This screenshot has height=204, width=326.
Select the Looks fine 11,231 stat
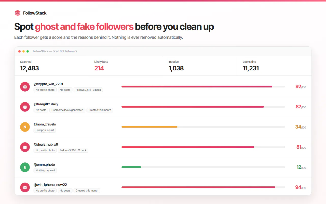click(x=274, y=66)
